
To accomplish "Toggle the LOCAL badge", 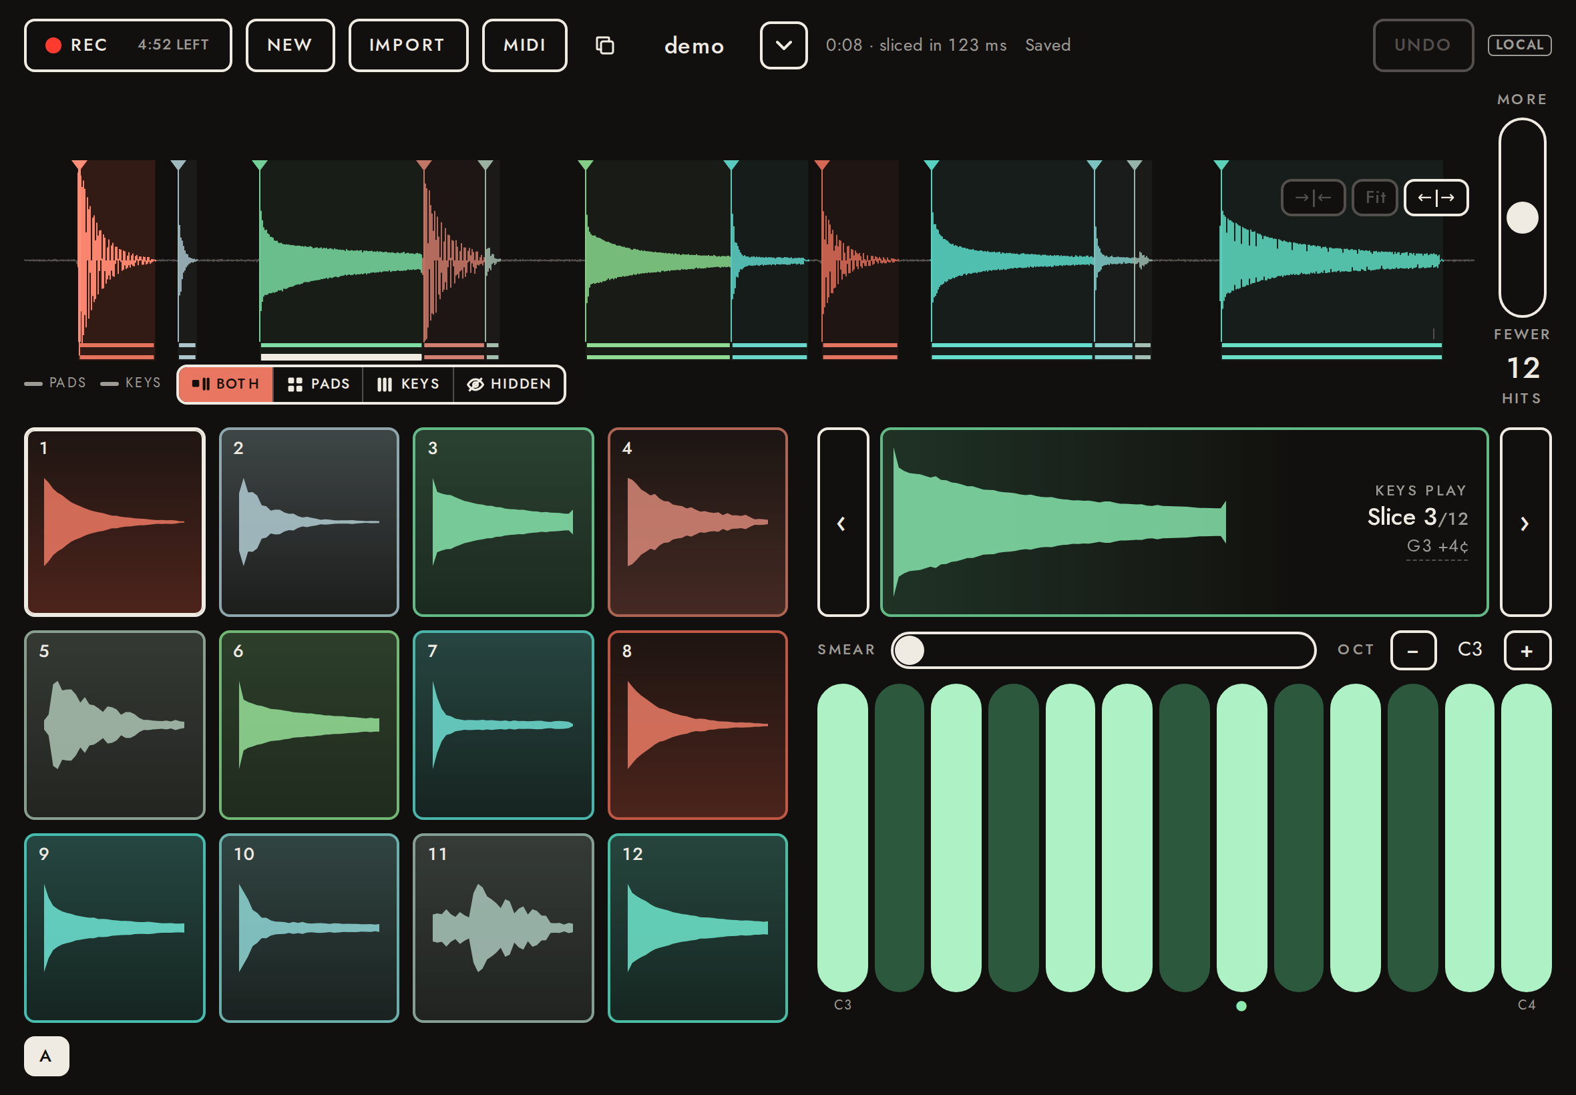I will point(1519,45).
